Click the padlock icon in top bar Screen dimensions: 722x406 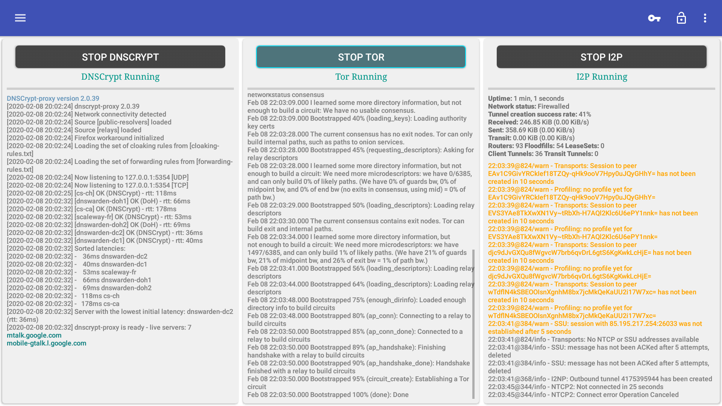(681, 18)
